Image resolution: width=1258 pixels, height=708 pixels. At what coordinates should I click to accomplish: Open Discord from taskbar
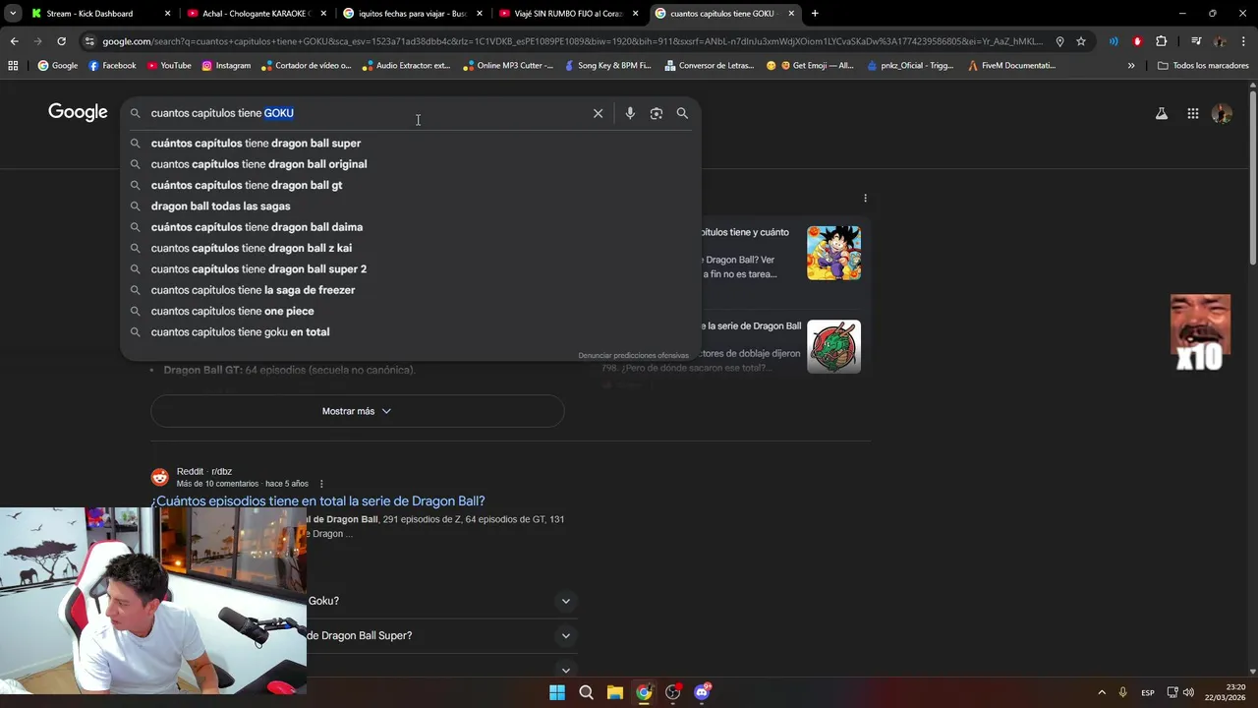point(702,692)
